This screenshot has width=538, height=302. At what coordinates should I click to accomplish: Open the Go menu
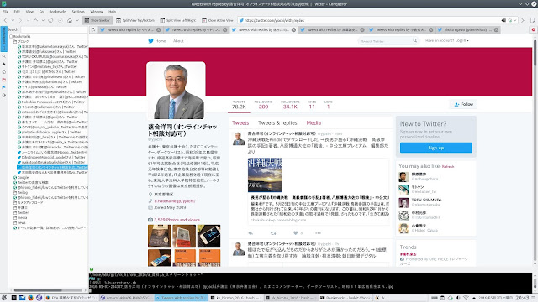pos(41,11)
